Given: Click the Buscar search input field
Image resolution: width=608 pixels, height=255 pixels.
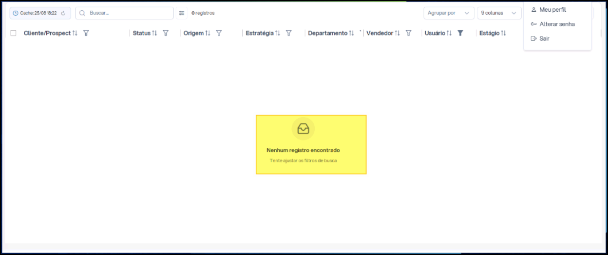Looking at the screenshot, I should (x=124, y=13).
